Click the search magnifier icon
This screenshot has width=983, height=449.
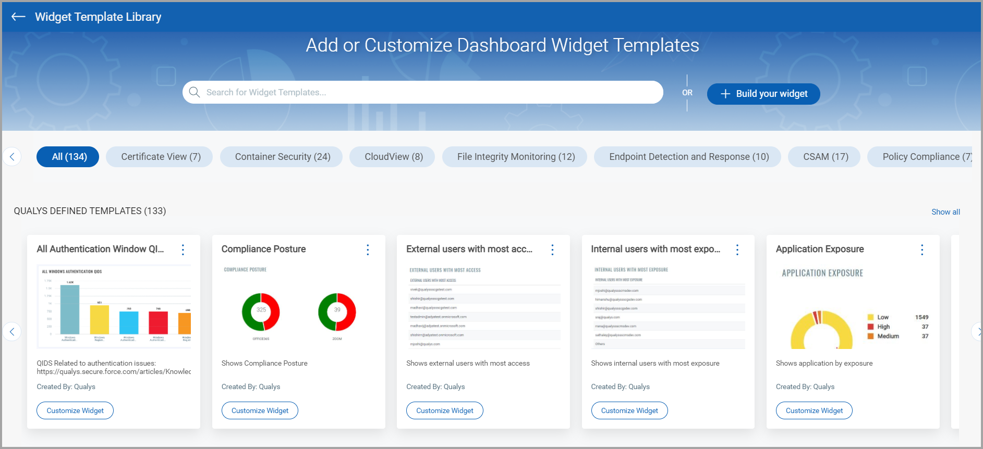[x=195, y=92]
